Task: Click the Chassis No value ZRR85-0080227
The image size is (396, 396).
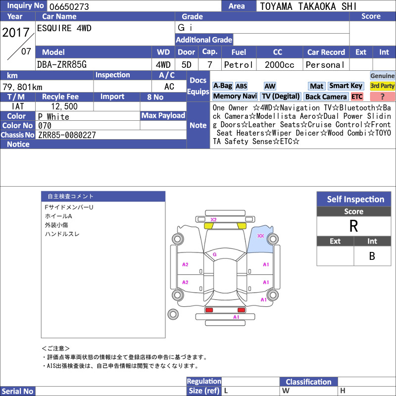Action: (67, 135)
